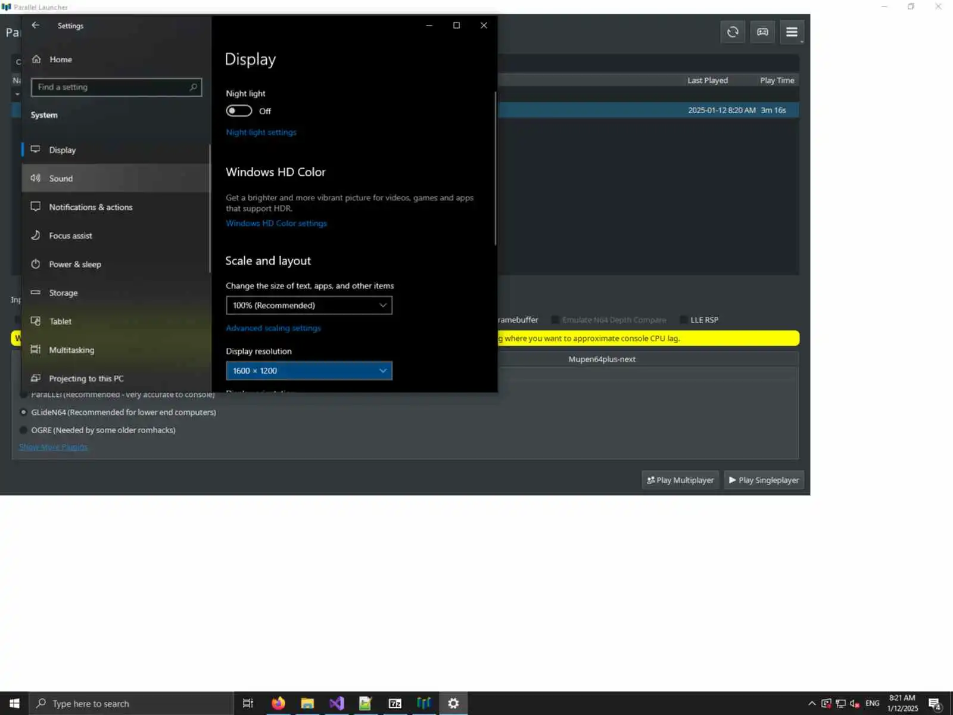
Task: Sort by the Last Played column header
Action: tap(708, 80)
